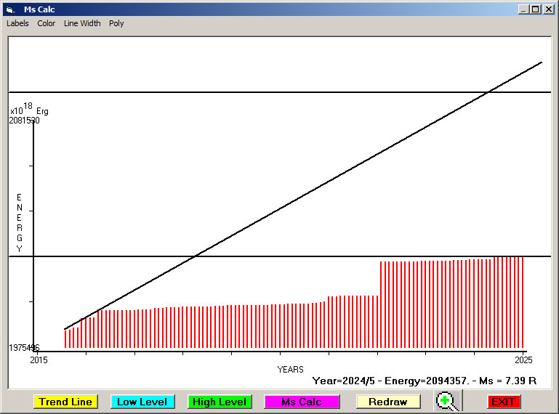Image resolution: width=559 pixels, height=414 pixels.
Task: Close the Ms Calc window with X
Action: point(548,9)
